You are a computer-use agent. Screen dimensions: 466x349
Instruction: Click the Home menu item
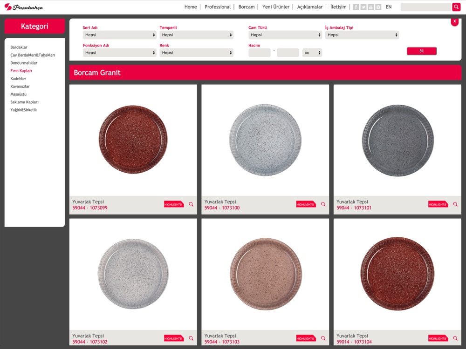(x=191, y=7)
